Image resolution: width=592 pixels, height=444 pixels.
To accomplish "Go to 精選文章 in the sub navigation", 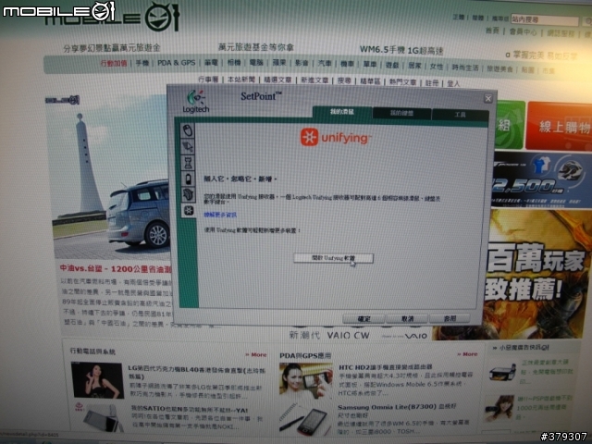I will [x=277, y=80].
